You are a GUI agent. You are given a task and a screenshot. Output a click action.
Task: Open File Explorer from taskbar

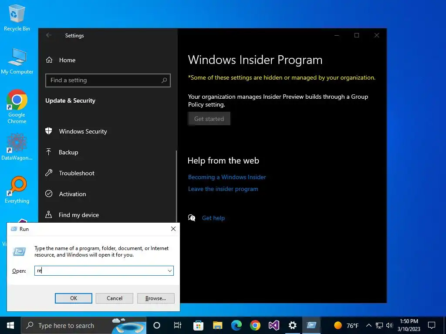pos(217,325)
